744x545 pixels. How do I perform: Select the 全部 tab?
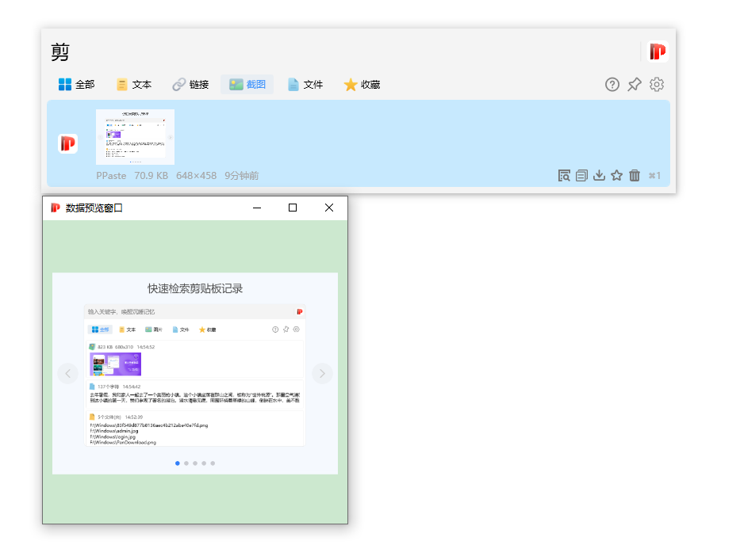click(x=76, y=84)
